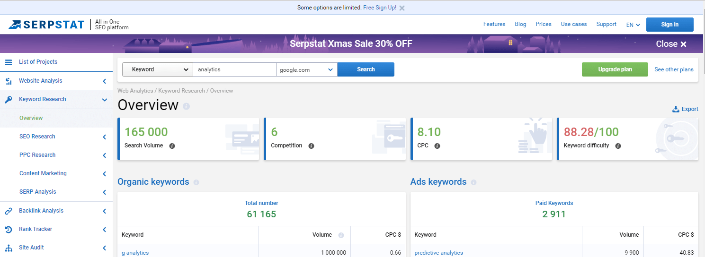Expand Content Marketing submenu chevron
705x257 pixels.
(x=104, y=174)
